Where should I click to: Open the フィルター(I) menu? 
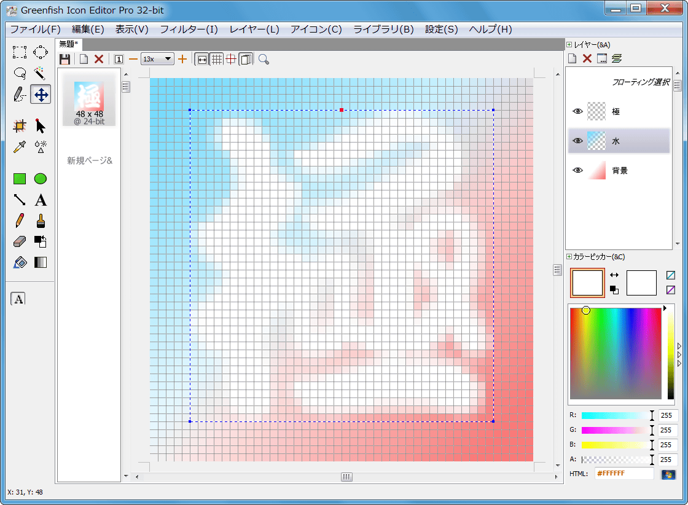tap(189, 29)
